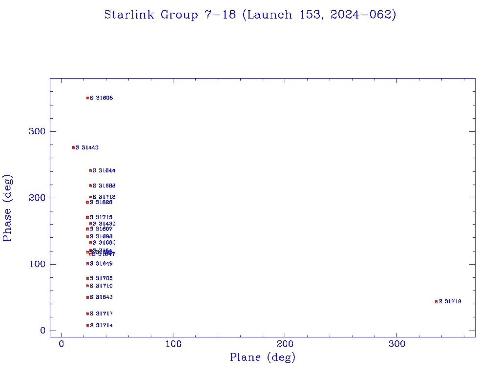Select the 'S 31713' data label
Screen dimensions: 500x375
[104, 197]
